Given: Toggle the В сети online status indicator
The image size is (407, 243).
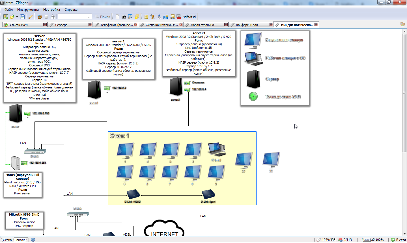Looking at the screenshot, I should pyautogui.click(x=398, y=240).
